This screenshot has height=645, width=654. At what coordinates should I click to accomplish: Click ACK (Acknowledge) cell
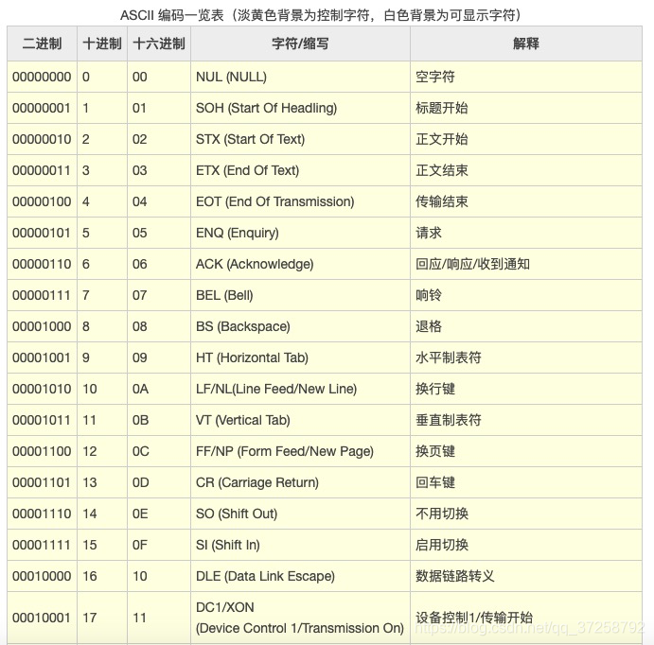[300, 264]
